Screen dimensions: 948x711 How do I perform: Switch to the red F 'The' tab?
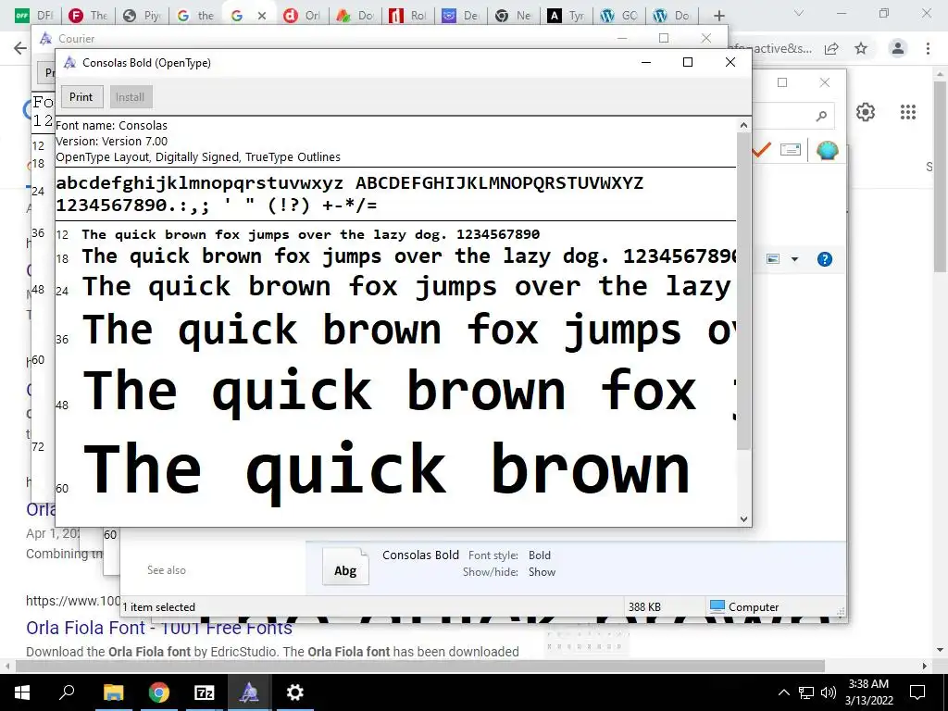pyautogui.click(x=88, y=16)
